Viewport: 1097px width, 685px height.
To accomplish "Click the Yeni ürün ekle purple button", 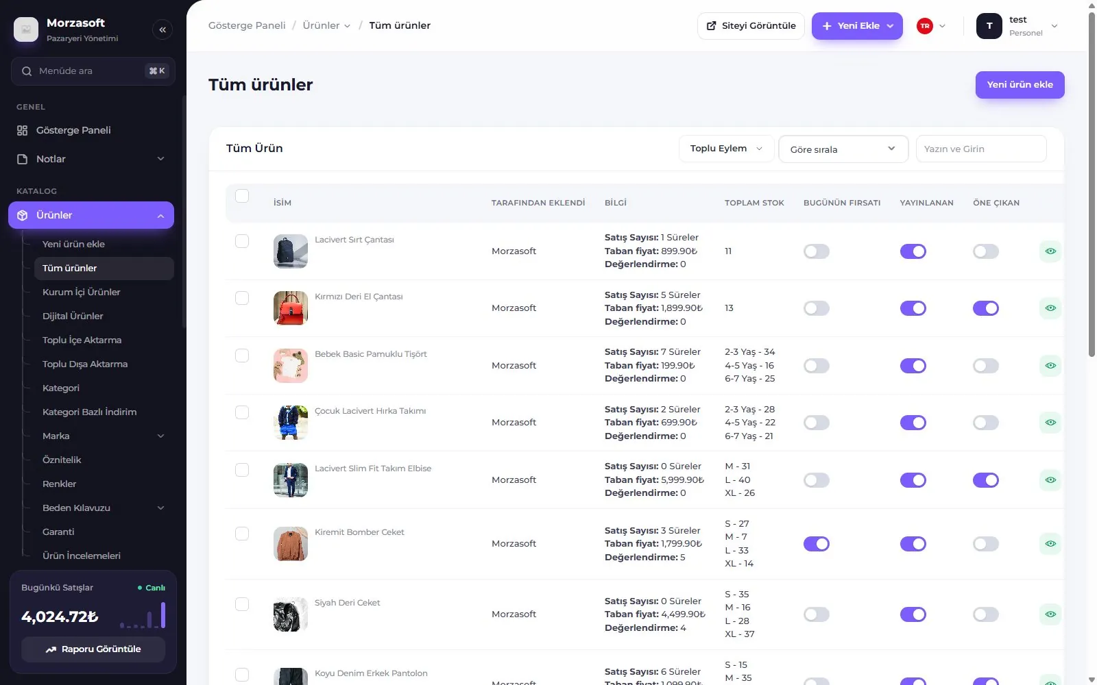I will click(x=1020, y=85).
